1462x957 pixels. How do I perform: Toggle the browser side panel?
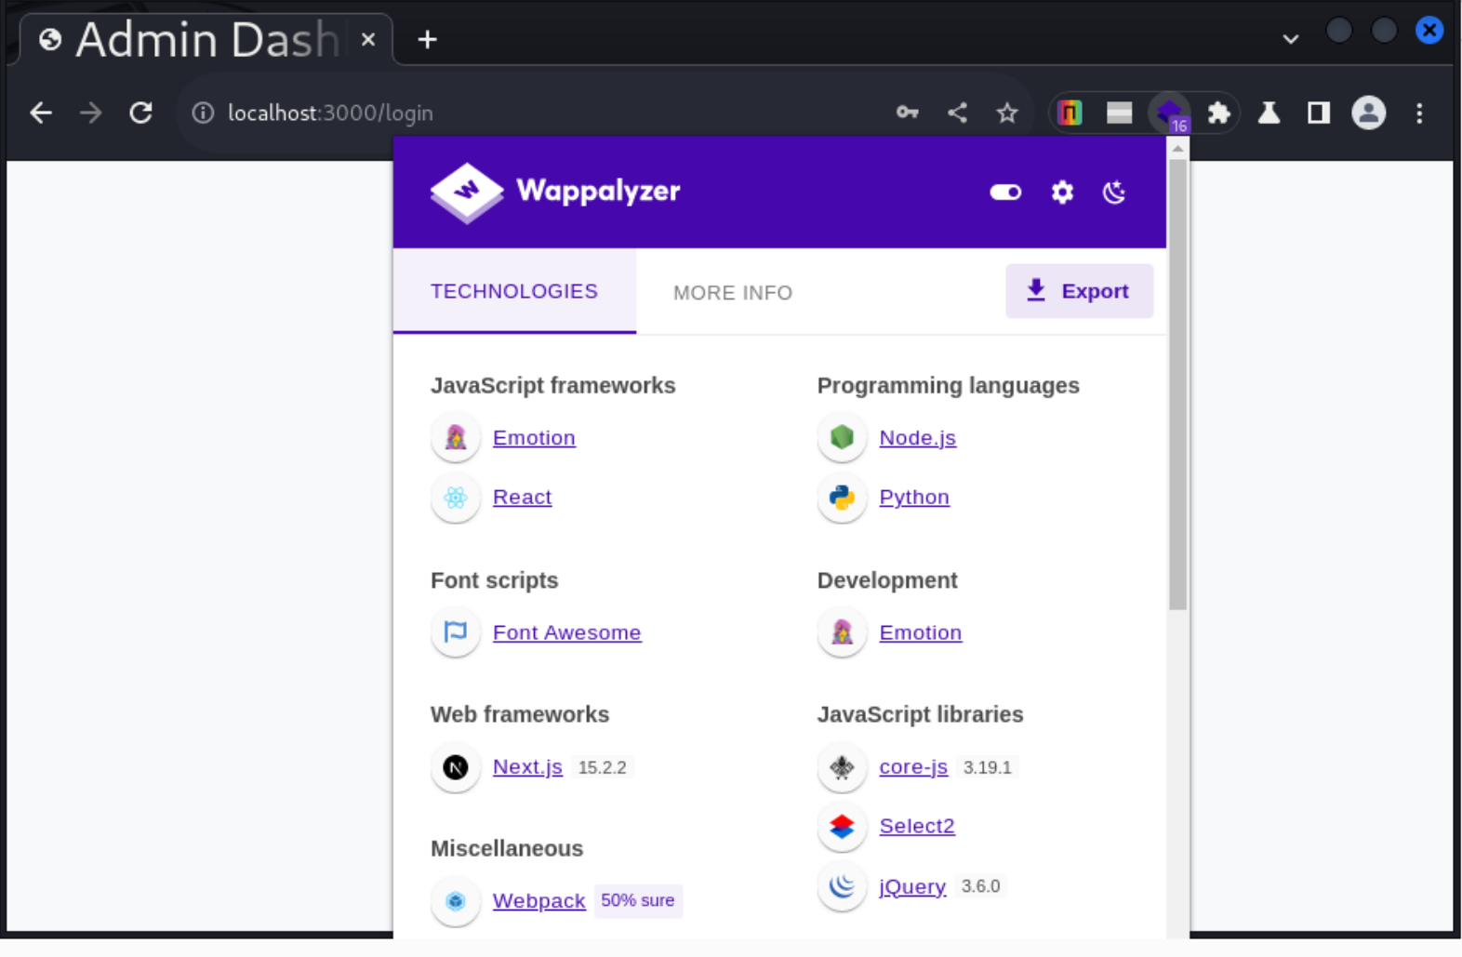1318,113
